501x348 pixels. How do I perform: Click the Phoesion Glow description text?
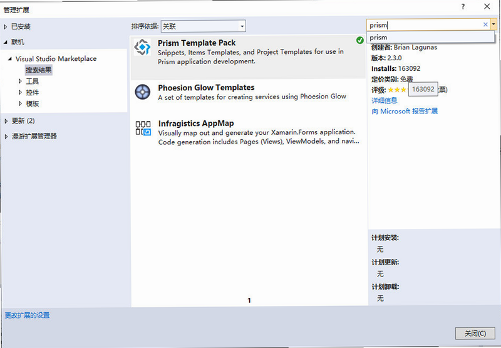pyautogui.click(x=252, y=97)
